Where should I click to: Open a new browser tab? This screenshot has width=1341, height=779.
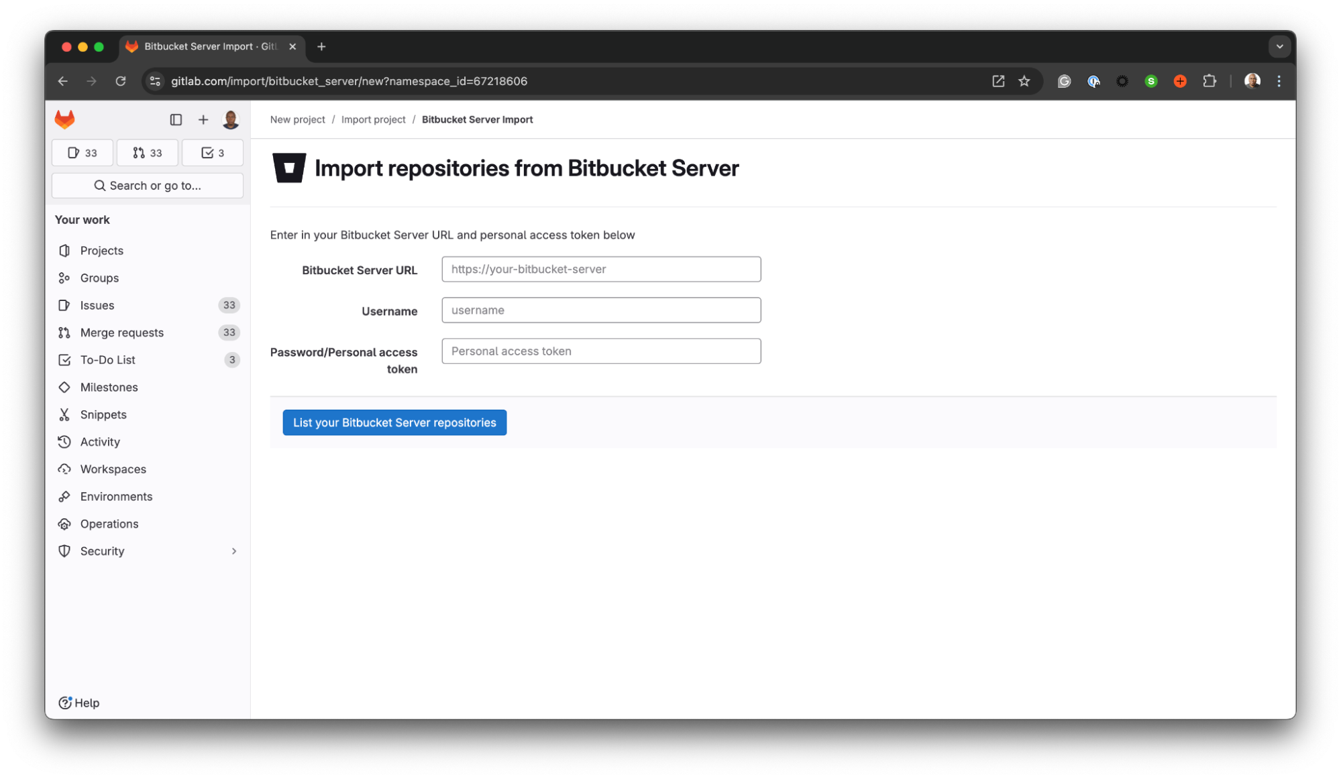pyautogui.click(x=321, y=47)
